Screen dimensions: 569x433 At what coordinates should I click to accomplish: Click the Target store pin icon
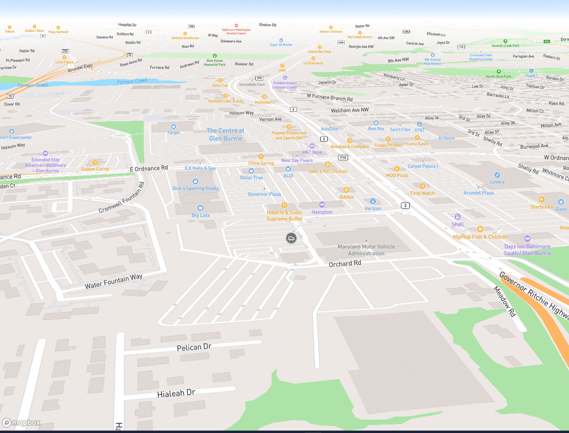pyautogui.click(x=174, y=127)
